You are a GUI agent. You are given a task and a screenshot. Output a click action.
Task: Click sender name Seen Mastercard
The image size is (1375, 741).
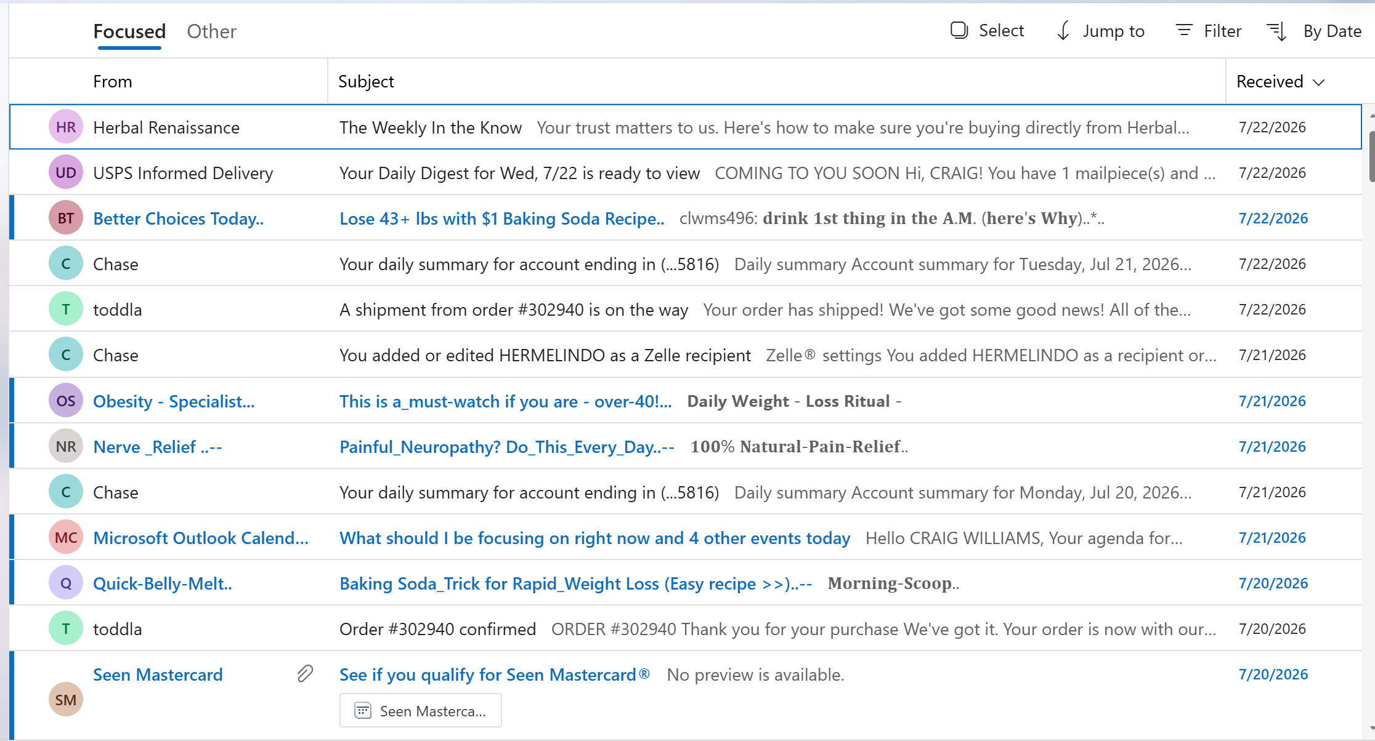click(x=158, y=675)
